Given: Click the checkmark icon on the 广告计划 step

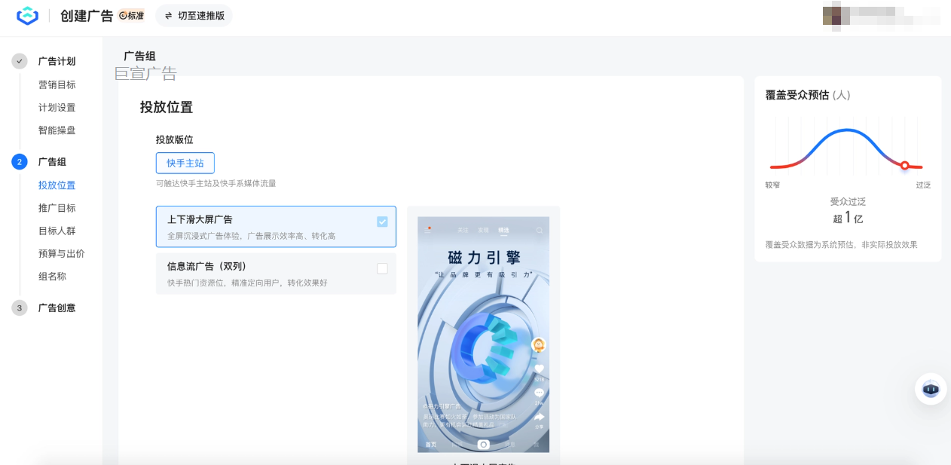Looking at the screenshot, I should click(19, 61).
